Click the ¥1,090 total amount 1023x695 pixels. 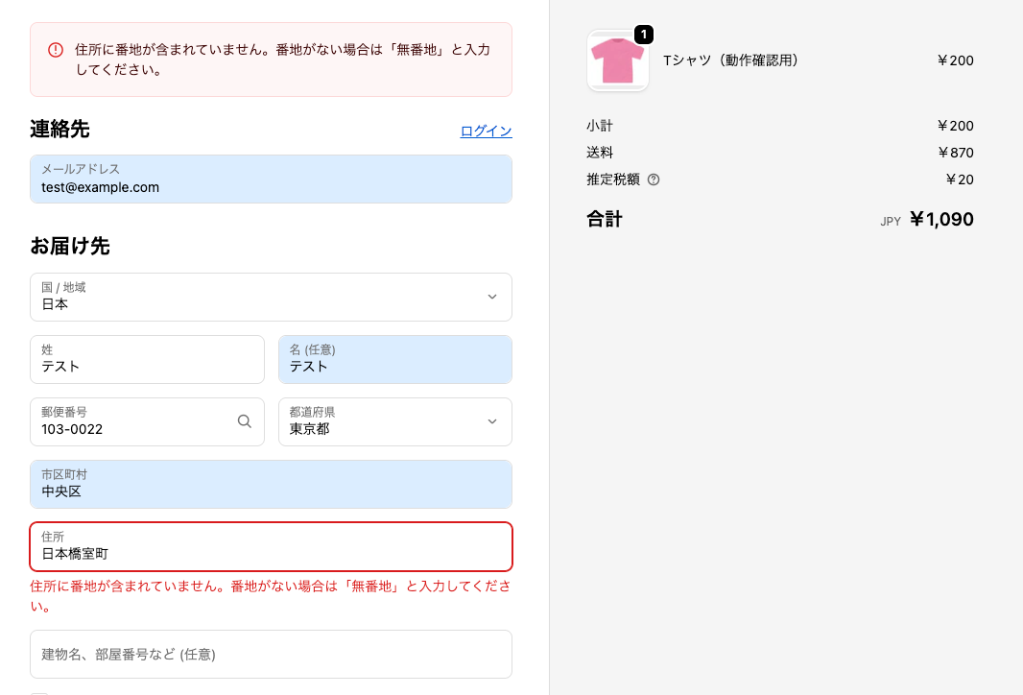coord(940,220)
